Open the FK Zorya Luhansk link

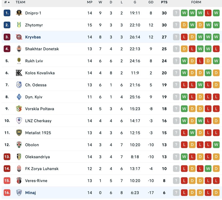click(42, 169)
